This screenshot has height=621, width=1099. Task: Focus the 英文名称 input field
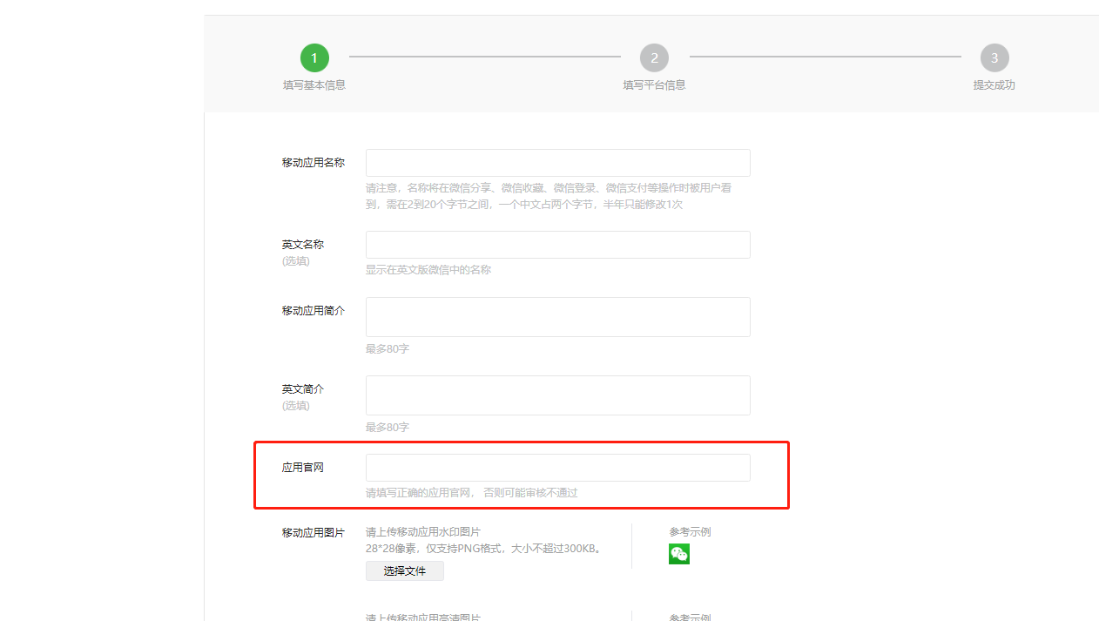[557, 245]
